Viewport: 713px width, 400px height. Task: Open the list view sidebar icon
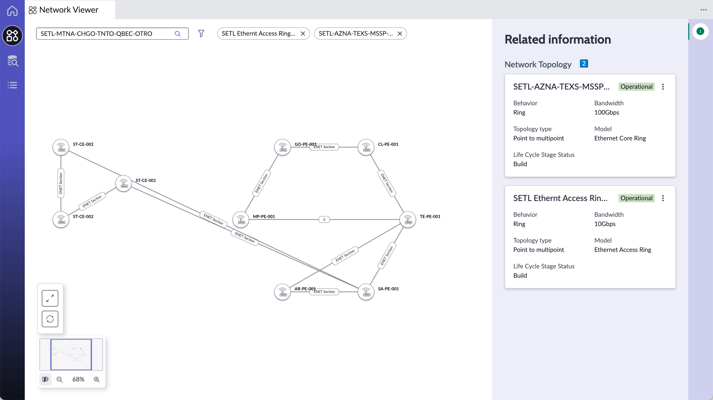(x=12, y=85)
